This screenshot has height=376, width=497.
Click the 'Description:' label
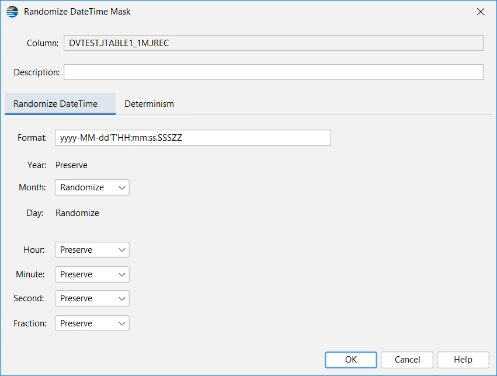(36, 72)
